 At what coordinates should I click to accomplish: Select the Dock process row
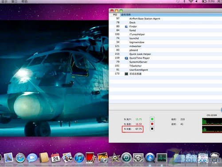click(165, 23)
